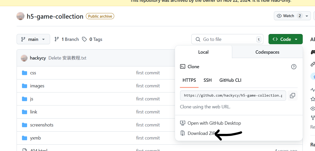This screenshot has height=151, width=315.
Task: Open the Delete 安装教程.txt commit message
Action: pyautogui.click(x=67, y=58)
